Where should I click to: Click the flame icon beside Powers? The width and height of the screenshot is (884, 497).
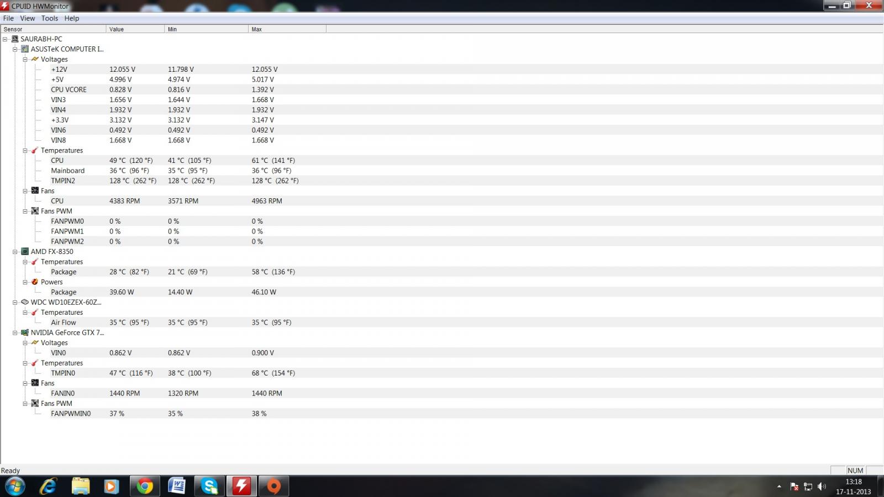[35, 282]
